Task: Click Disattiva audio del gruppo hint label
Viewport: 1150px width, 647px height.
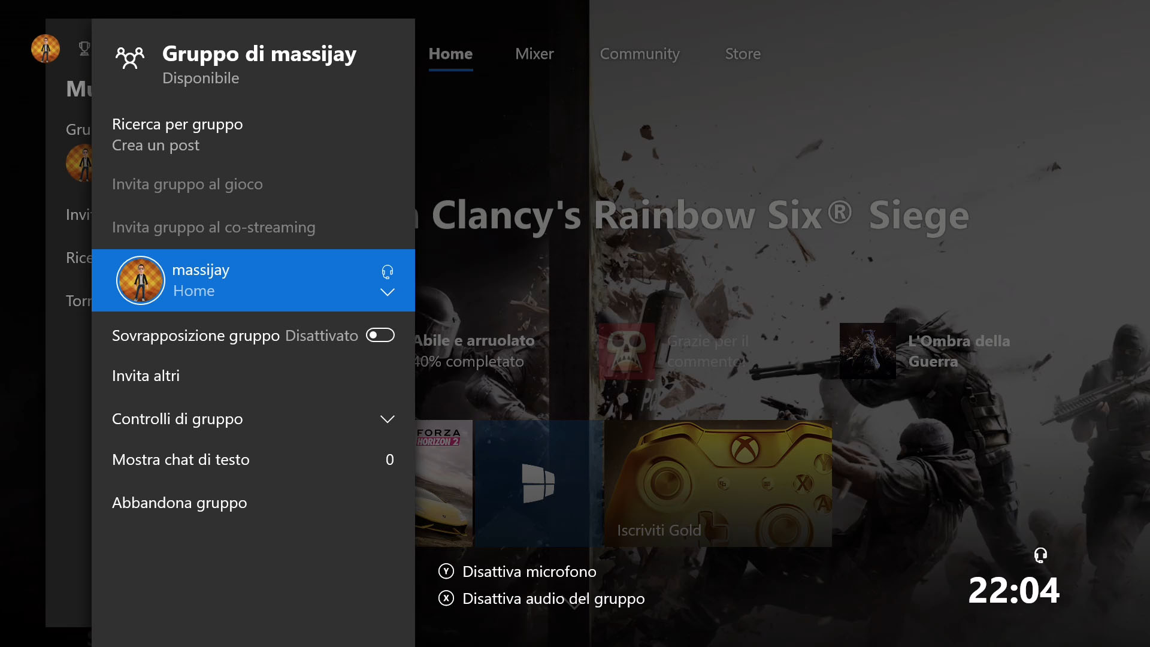Action: 553,598
